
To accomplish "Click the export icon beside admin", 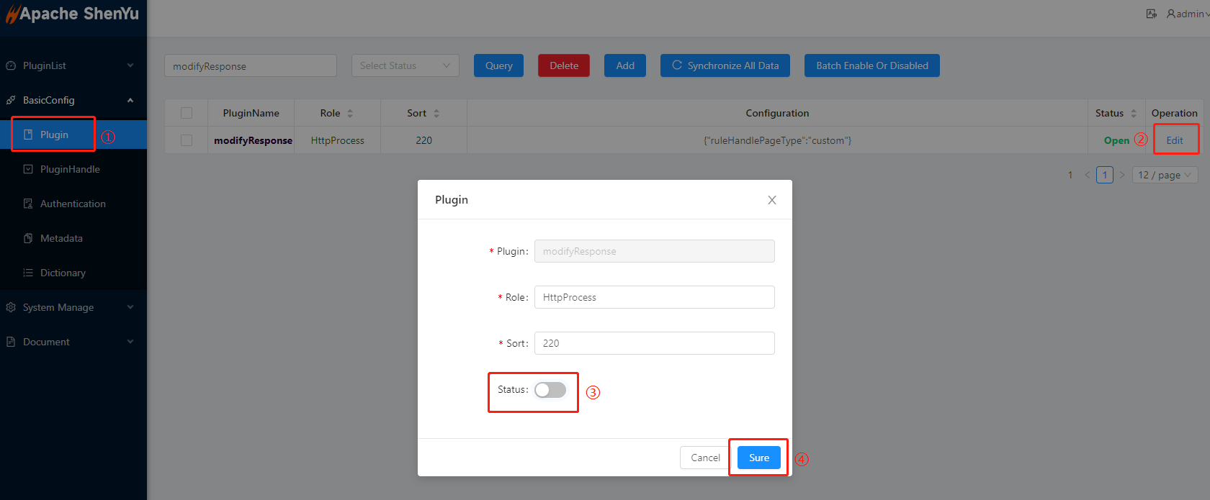I will pyautogui.click(x=1152, y=14).
